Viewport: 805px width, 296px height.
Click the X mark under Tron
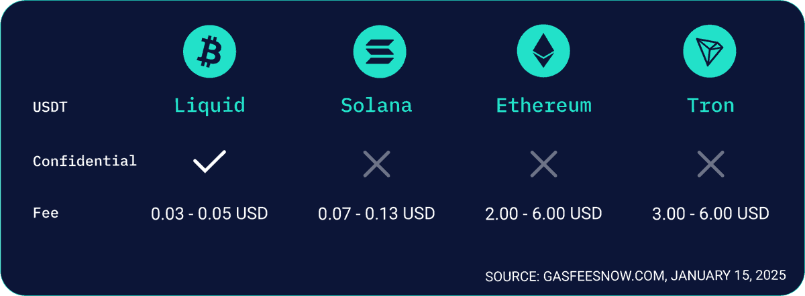[x=710, y=163]
